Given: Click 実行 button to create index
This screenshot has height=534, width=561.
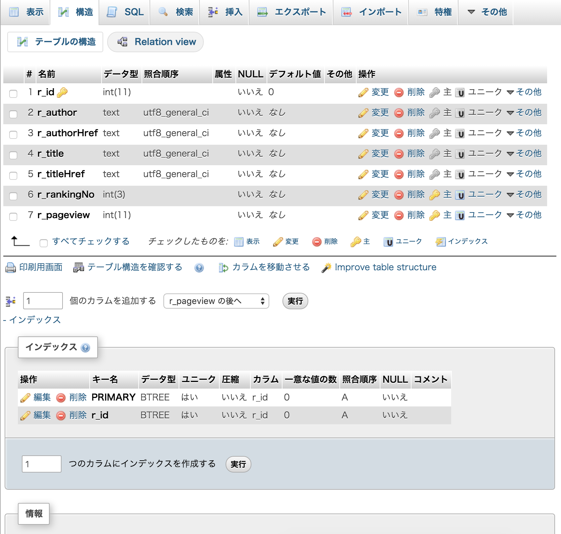Looking at the screenshot, I should point(238,464).
